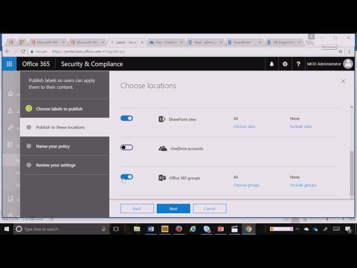Open Skype from the taskbar
357x268 pixels.
(206, 229)
